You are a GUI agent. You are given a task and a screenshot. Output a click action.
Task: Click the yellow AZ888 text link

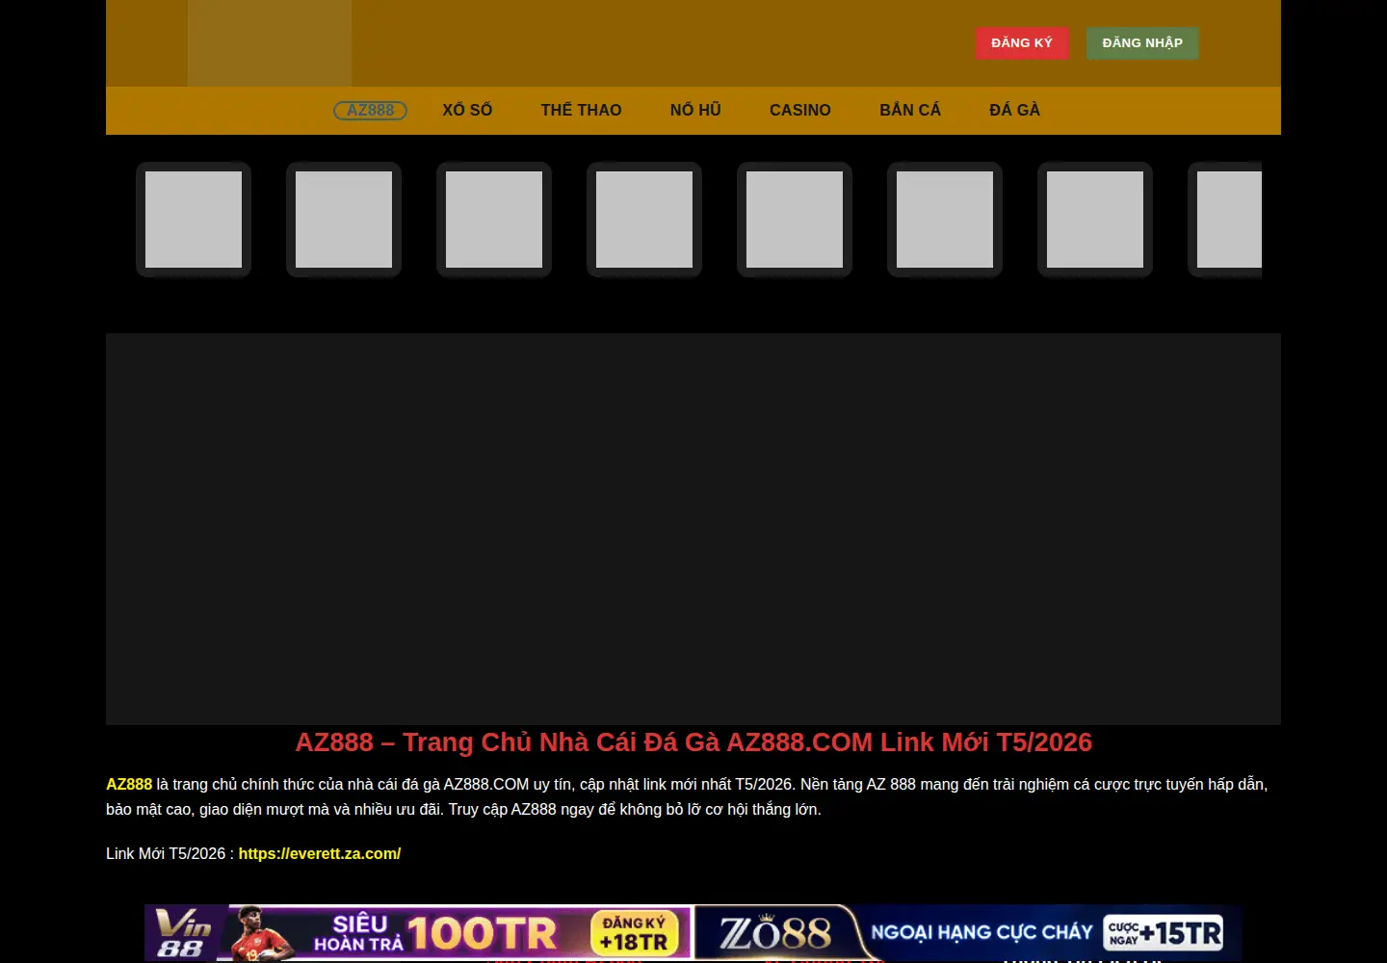click(129, 784)
